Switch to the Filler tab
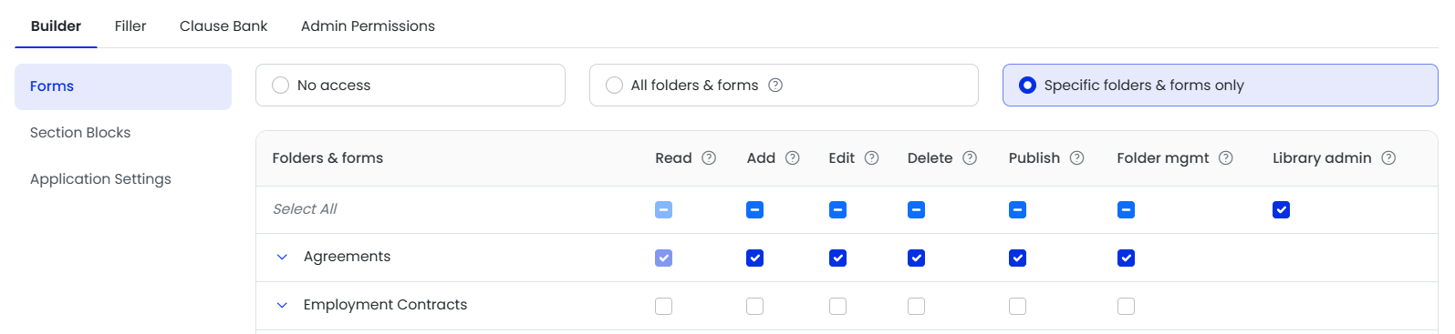 point(130,26)
